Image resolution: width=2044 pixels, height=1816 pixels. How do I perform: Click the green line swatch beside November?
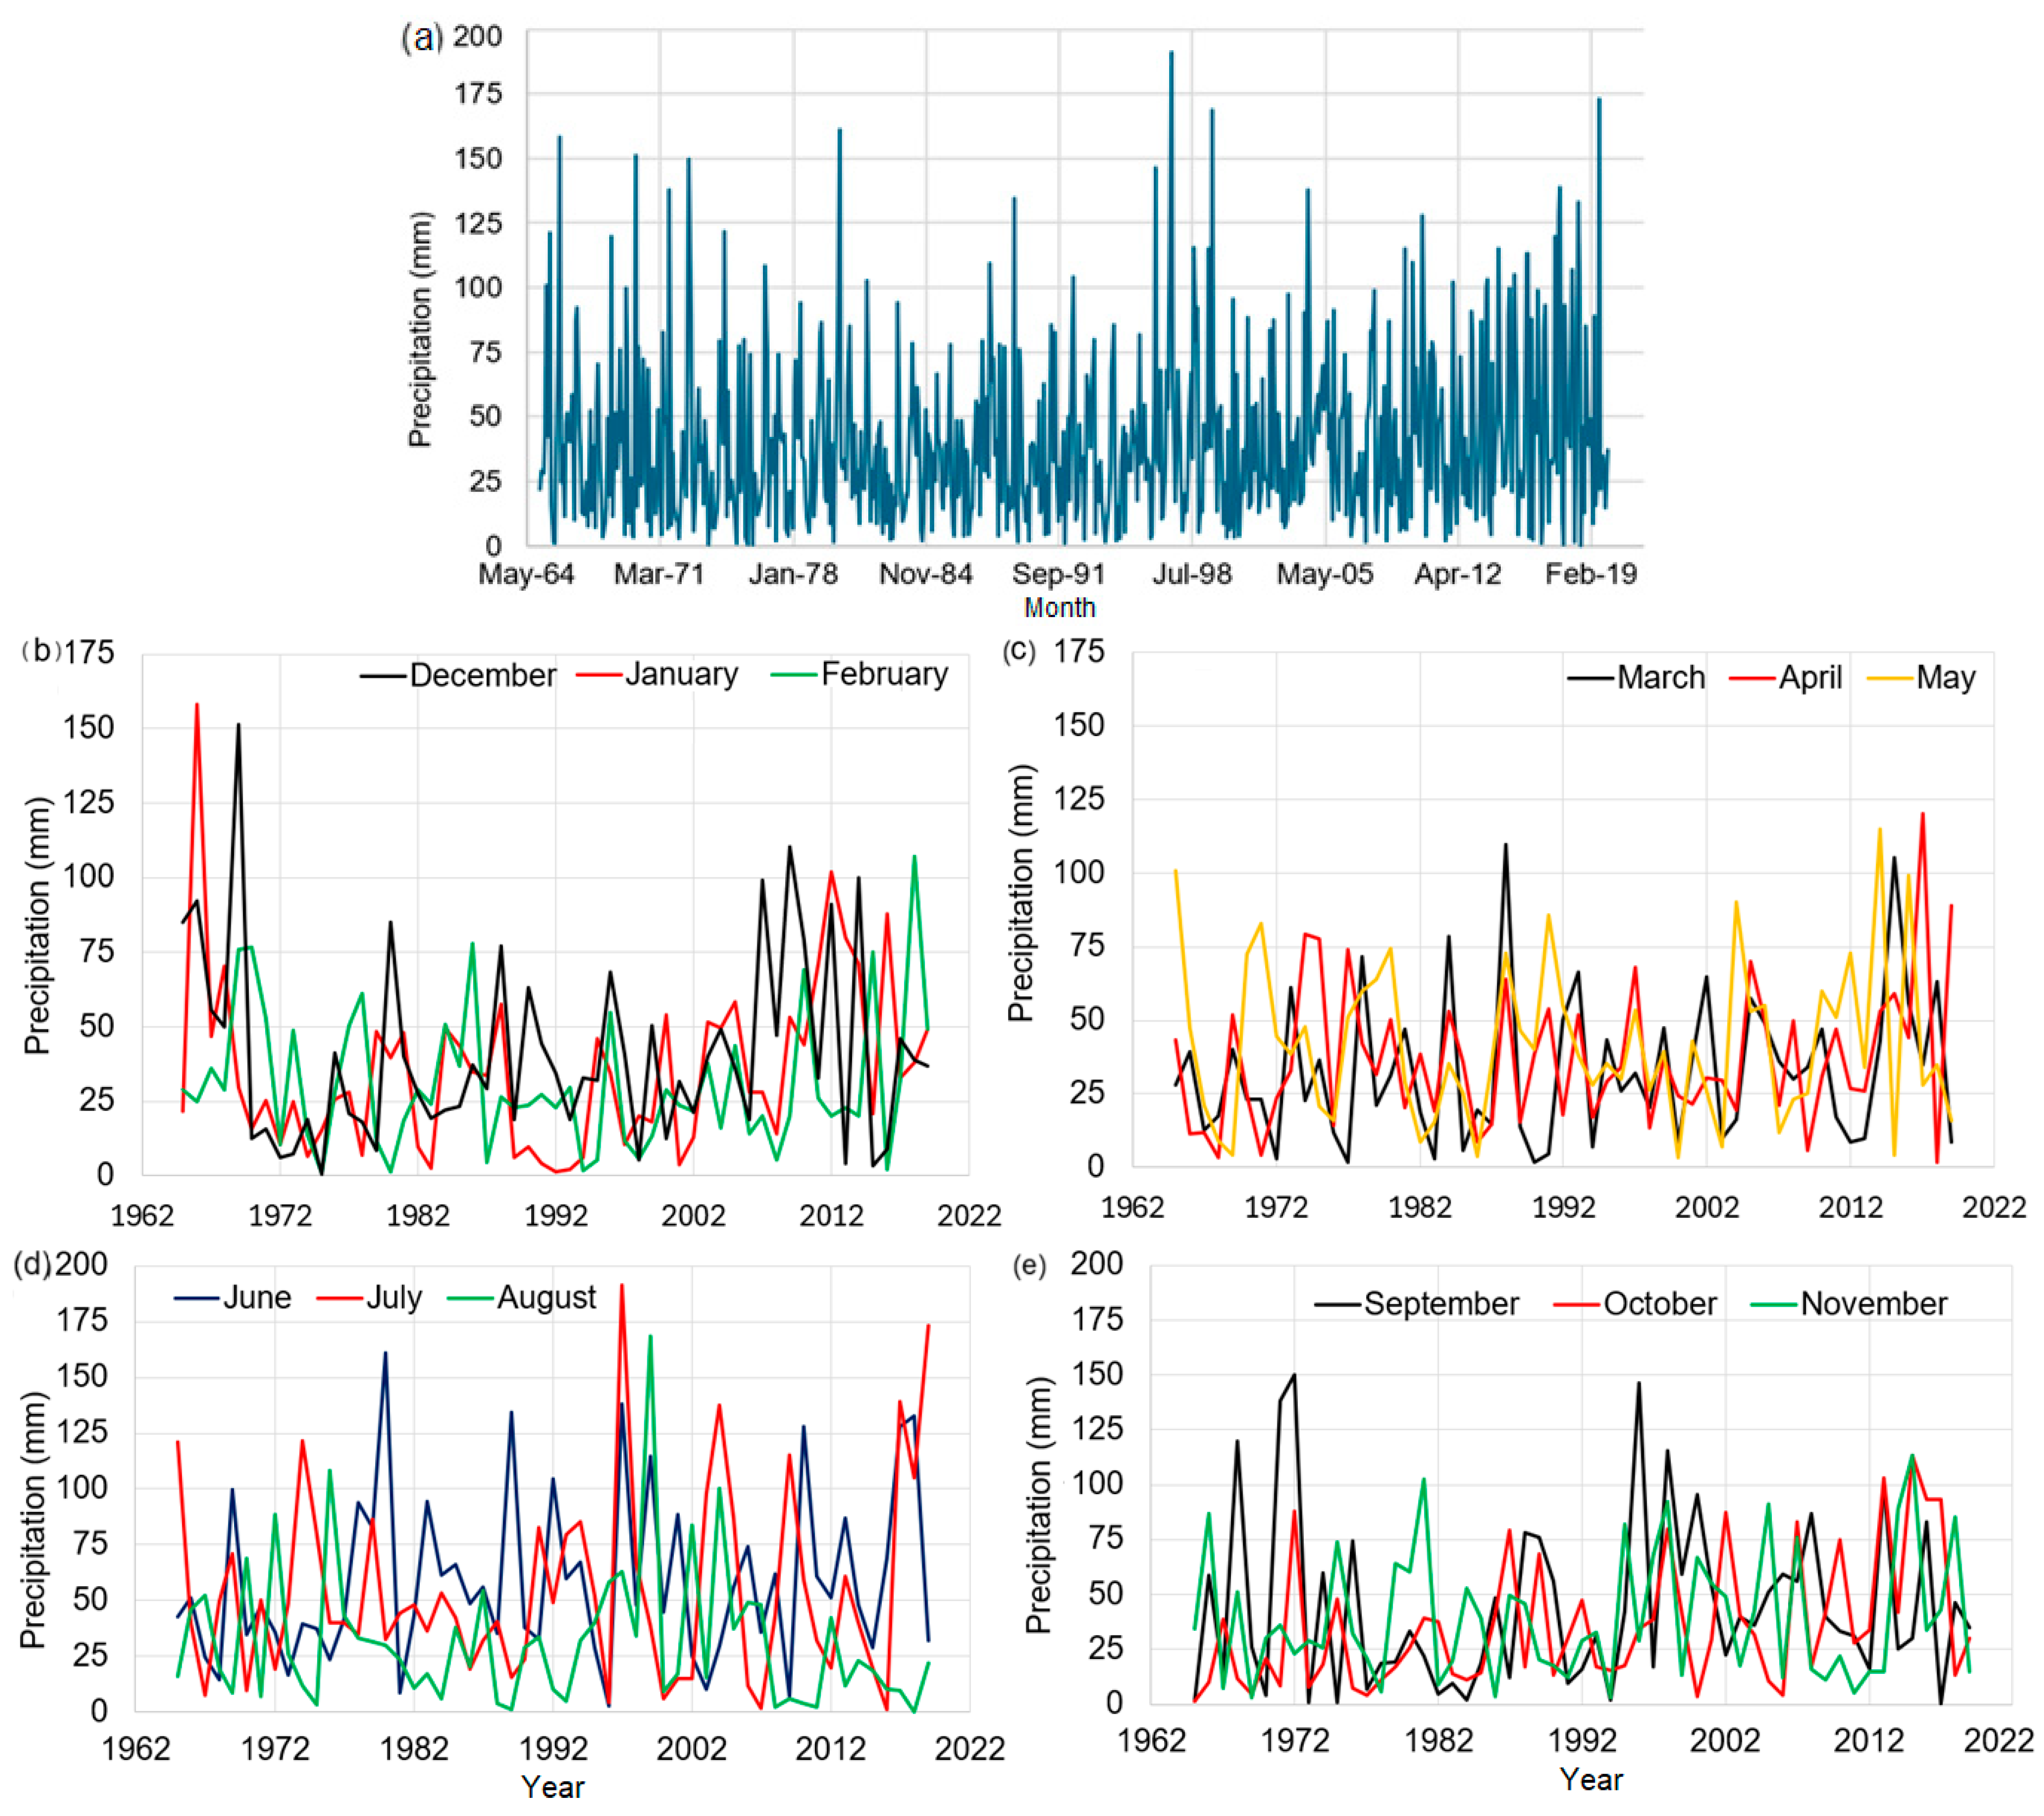[x=1775, y=1304]
